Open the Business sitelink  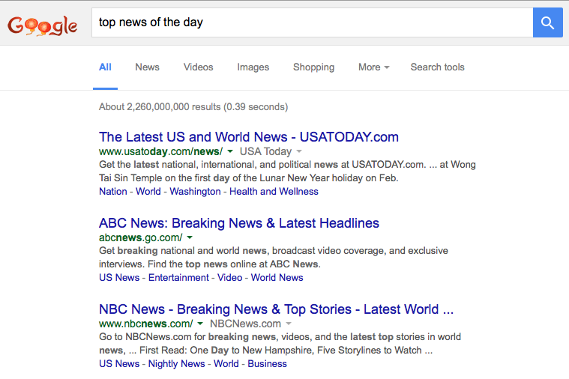tap(267, 363)
